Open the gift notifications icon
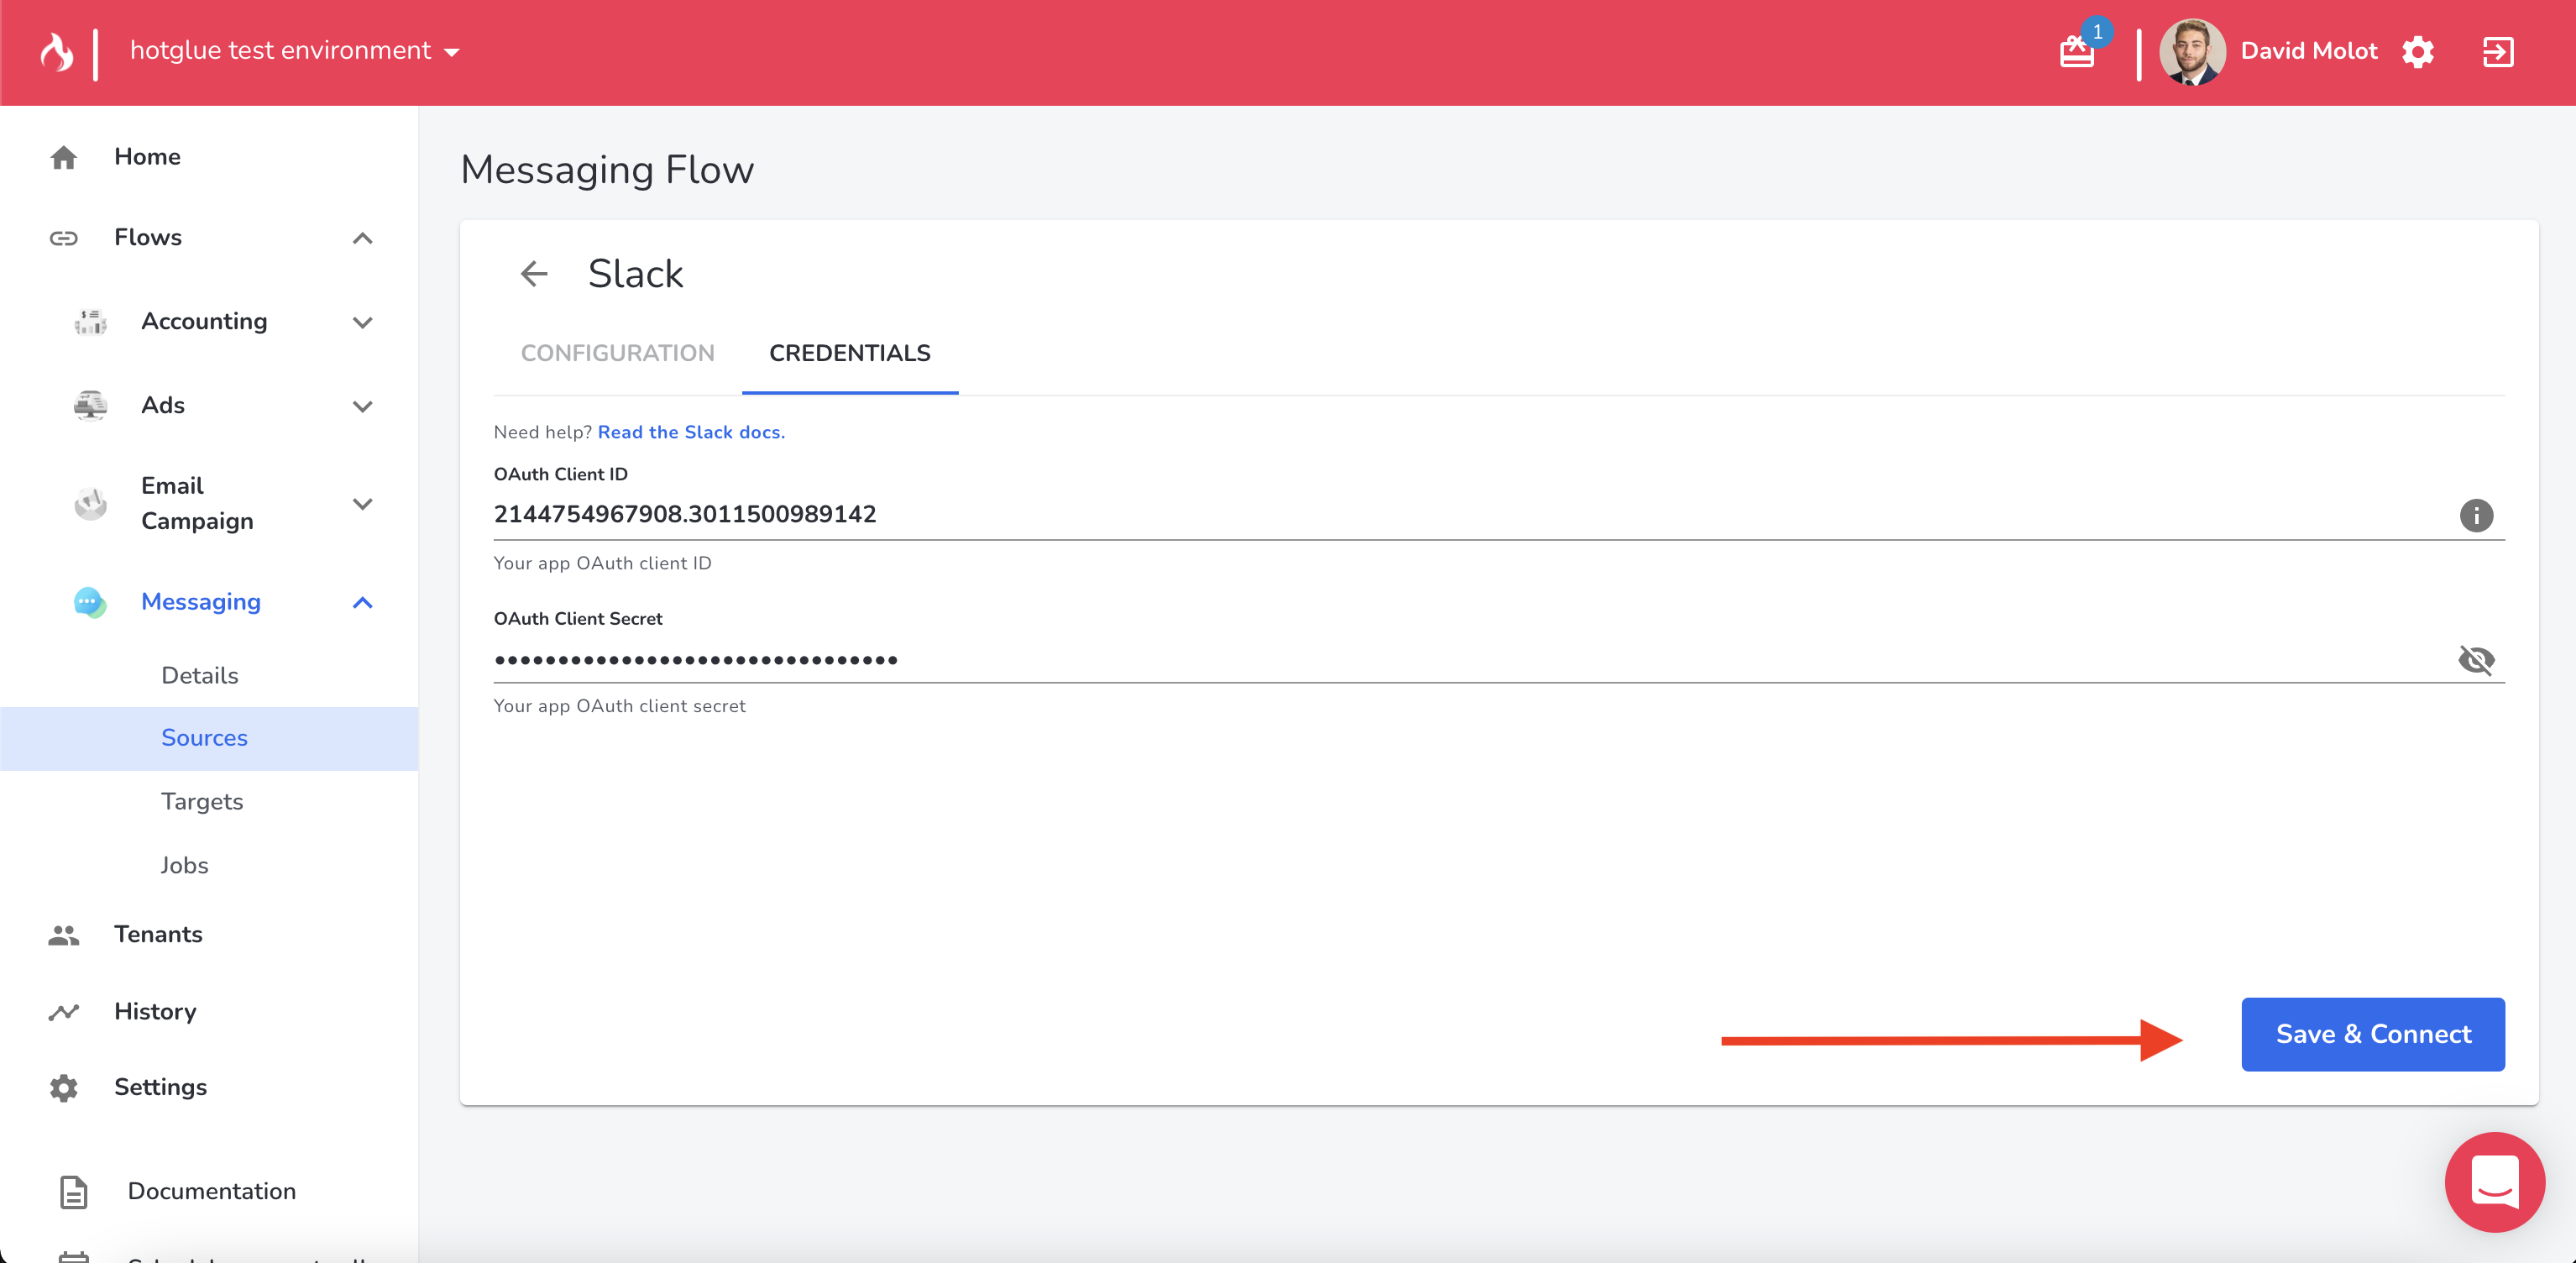The width and height of the screenshot is (2576, 1263). coord(2077,52)
